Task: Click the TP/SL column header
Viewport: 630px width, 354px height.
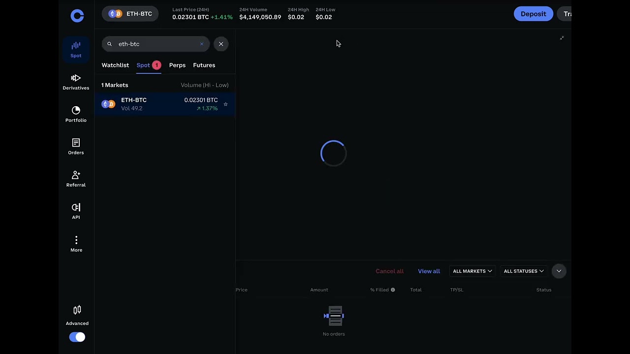Action: pyautogui.click(x=457, y=290)
